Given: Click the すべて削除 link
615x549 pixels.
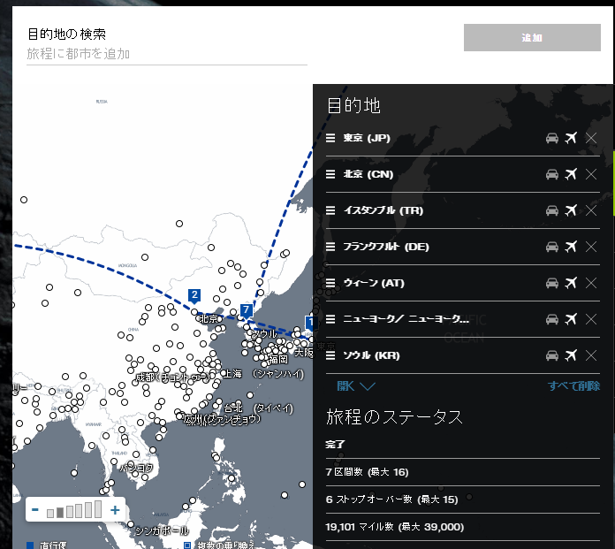Looking at the screenshot, I should coord(573,386).
